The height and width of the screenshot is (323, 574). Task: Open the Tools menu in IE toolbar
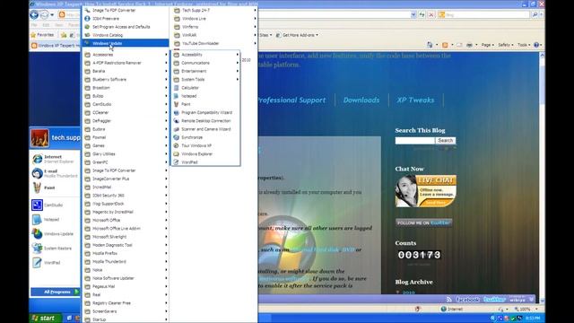point(524,45)
